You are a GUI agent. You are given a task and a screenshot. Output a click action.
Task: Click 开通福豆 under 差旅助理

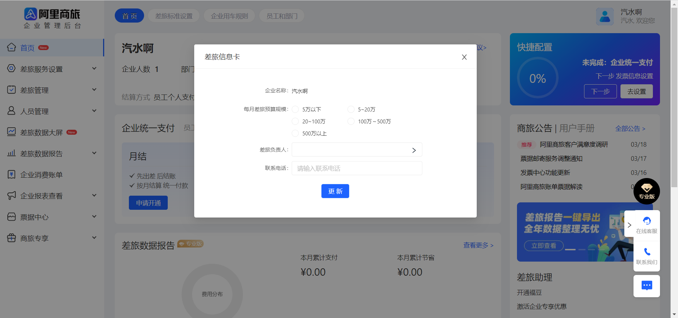point(529,293)
